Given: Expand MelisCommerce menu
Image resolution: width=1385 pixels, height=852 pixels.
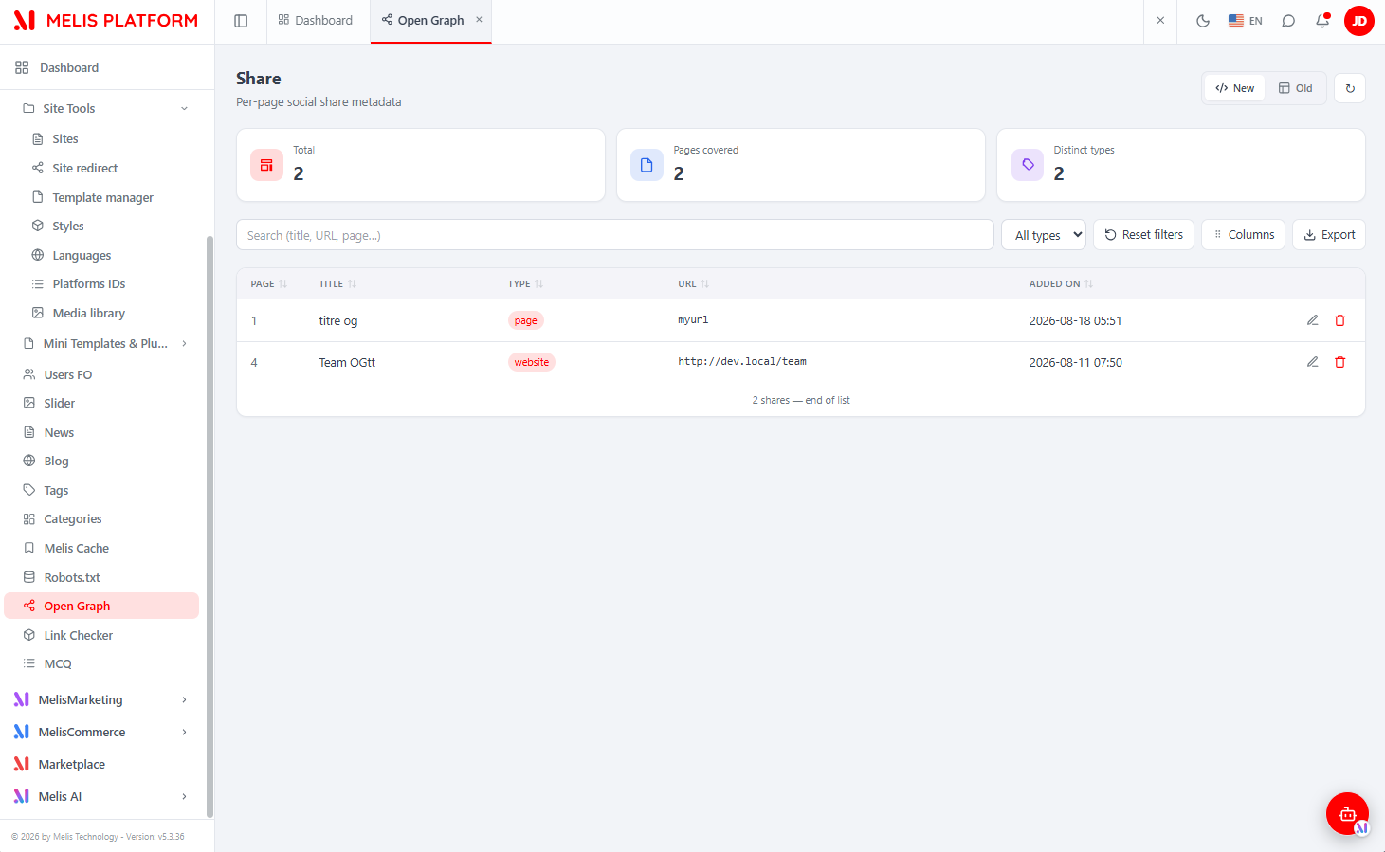Looking at the screenshot, I should tap(100, 732).
